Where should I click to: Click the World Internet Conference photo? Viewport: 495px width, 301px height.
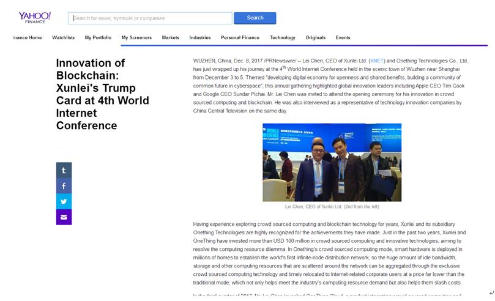click(x=332, y=162)
